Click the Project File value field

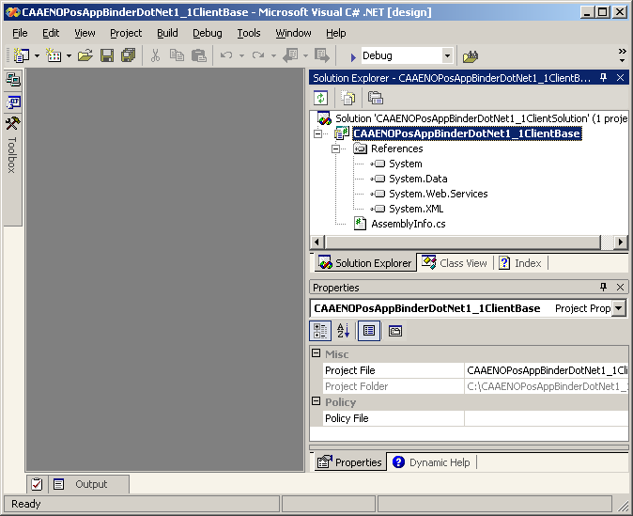[x=547, y=370]
